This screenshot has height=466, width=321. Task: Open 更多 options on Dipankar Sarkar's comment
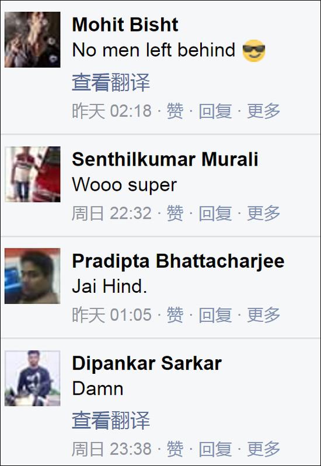(264, 449)
